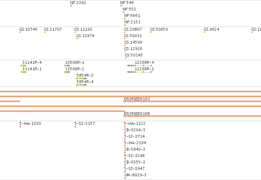Image resolution: width=261 pixels, height=180 pixels.
Task: Click the 31141R-4 gene glyph
Action: pos(24,66)
